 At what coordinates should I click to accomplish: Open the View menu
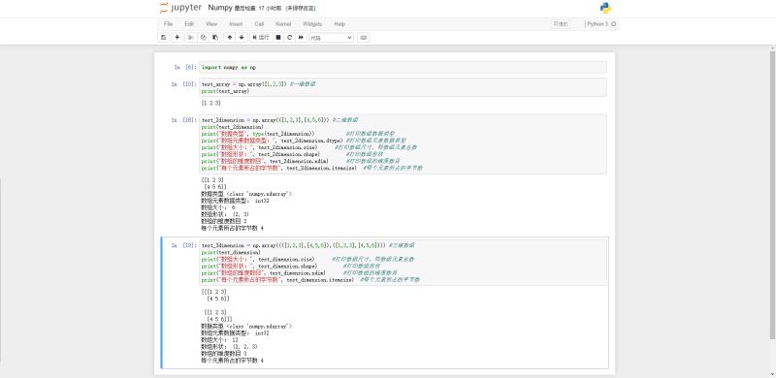click(x=211, y=24)
